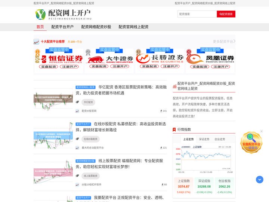
Task: Click the Y logo of 配资网上开户
Action: tap(40, 15)
